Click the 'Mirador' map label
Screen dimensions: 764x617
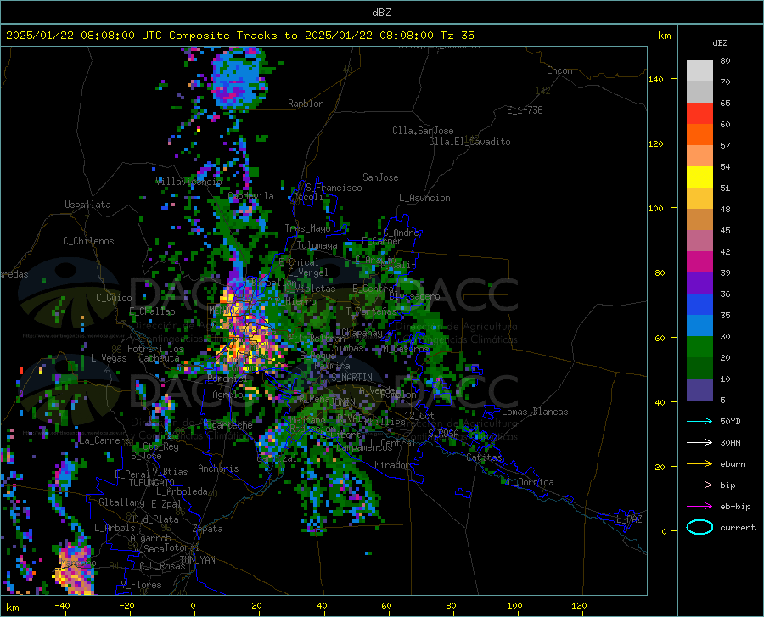pos(391,465)
